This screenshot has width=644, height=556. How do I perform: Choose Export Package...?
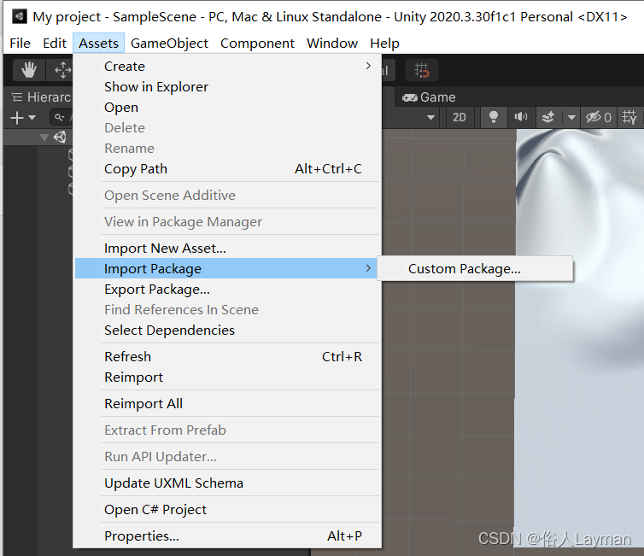(x=225, y=289)
